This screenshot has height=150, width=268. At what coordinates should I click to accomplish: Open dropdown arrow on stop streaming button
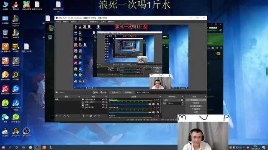[205, 100]
